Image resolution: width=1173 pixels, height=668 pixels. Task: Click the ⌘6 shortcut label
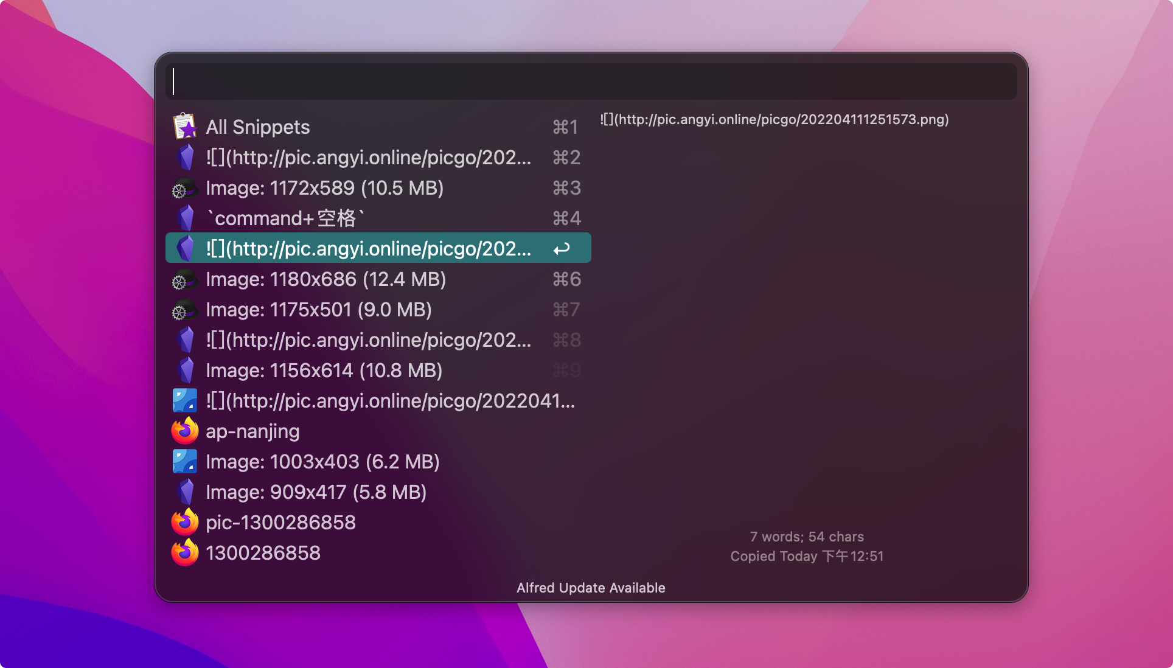click(566, 279)
